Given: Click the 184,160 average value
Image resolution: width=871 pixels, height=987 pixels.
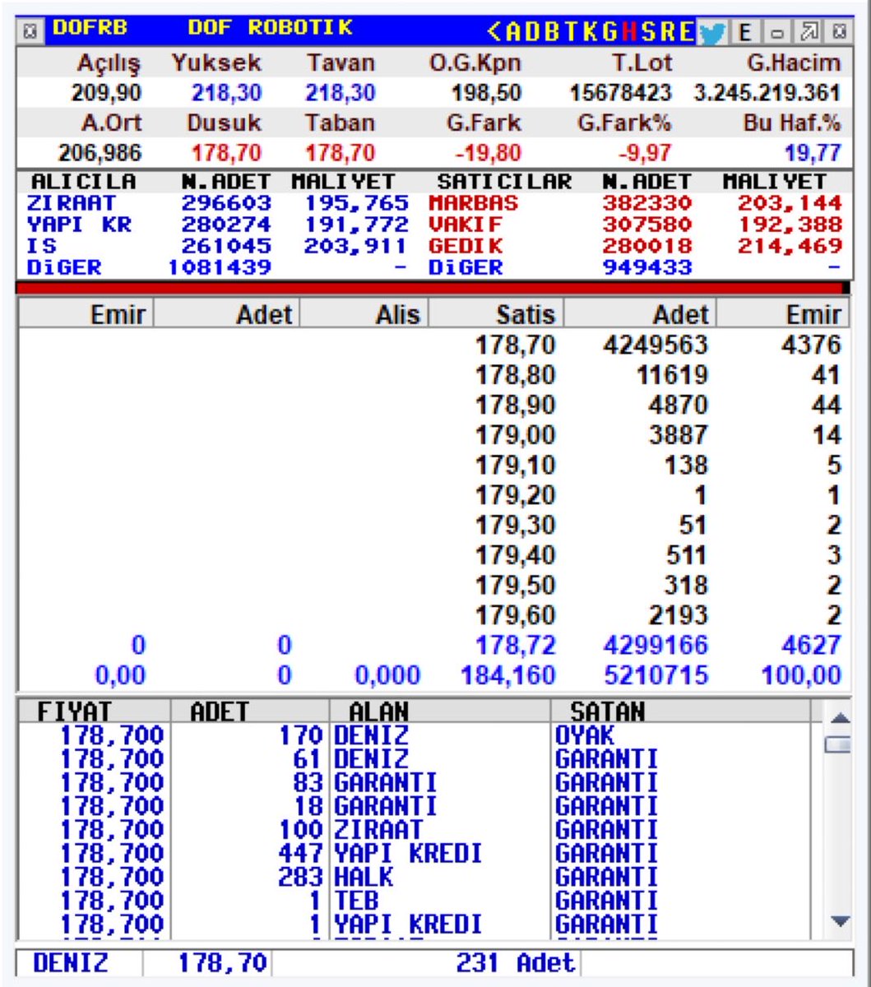Looking at the screenshot, I should [508, 675].
